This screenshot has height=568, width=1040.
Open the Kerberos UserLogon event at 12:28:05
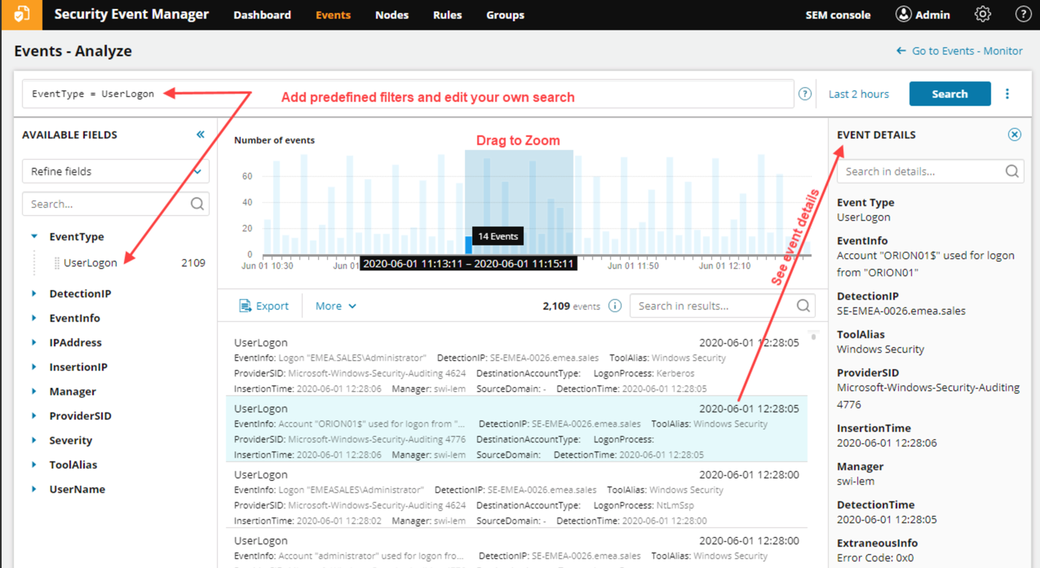[x=516, y=365]
